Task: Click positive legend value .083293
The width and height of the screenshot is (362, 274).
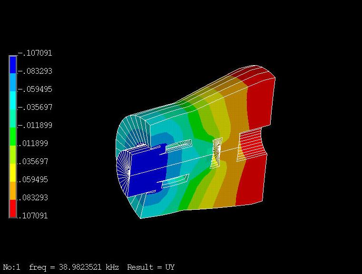Action: click(34, 197)
